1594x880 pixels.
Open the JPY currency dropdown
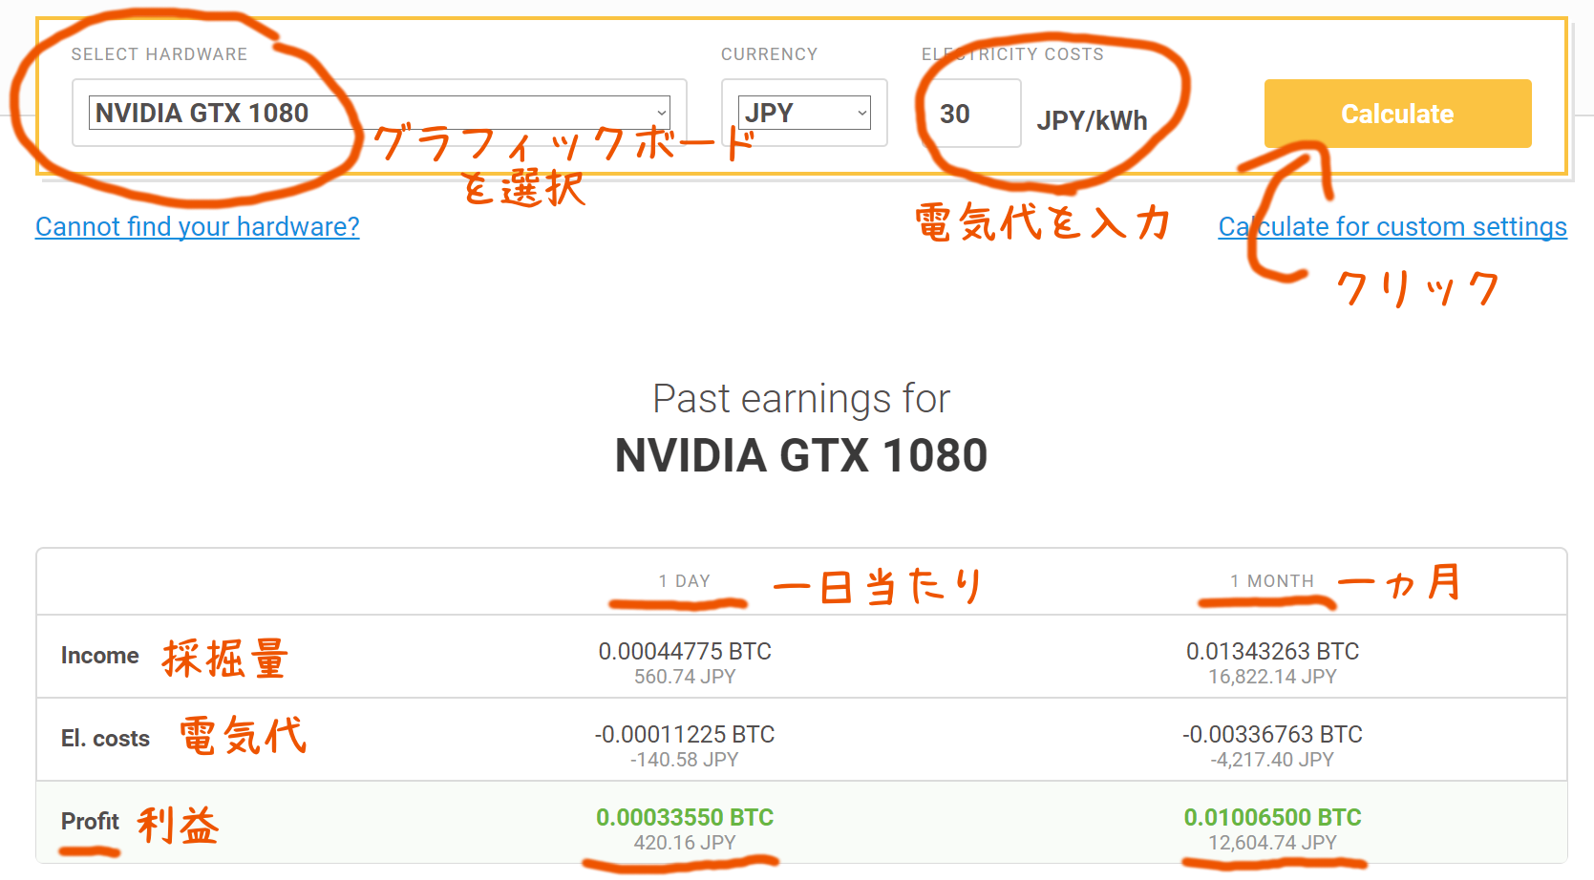(x=804, y=113)
